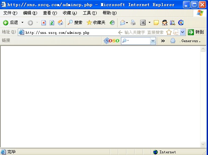Click the IE icon in title bar

pos(3,5)
